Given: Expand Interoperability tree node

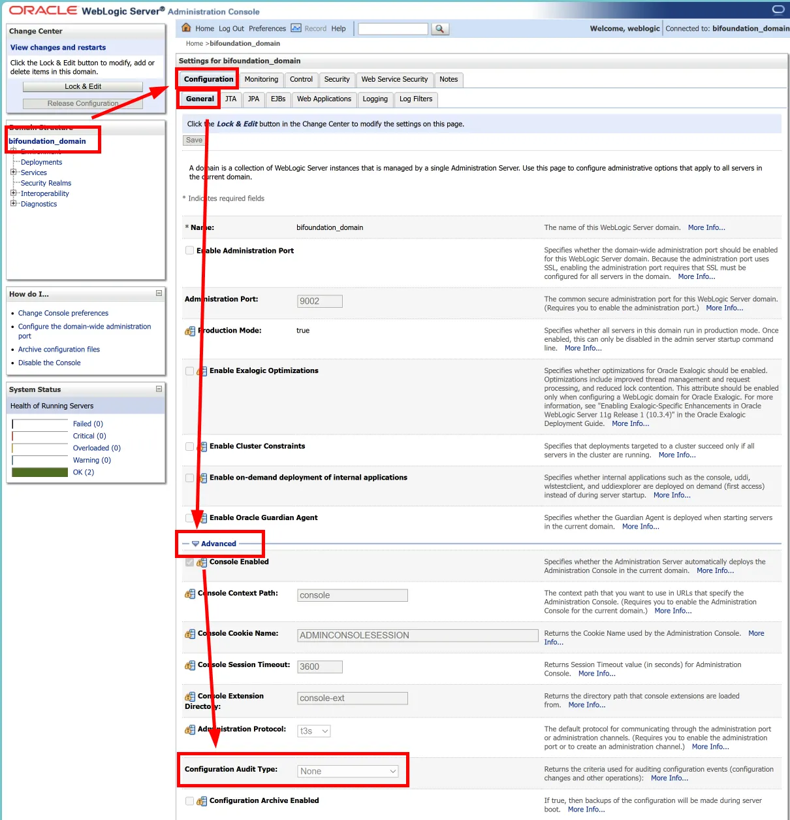Looking at the screenshot, I should [x=13, y=193].
